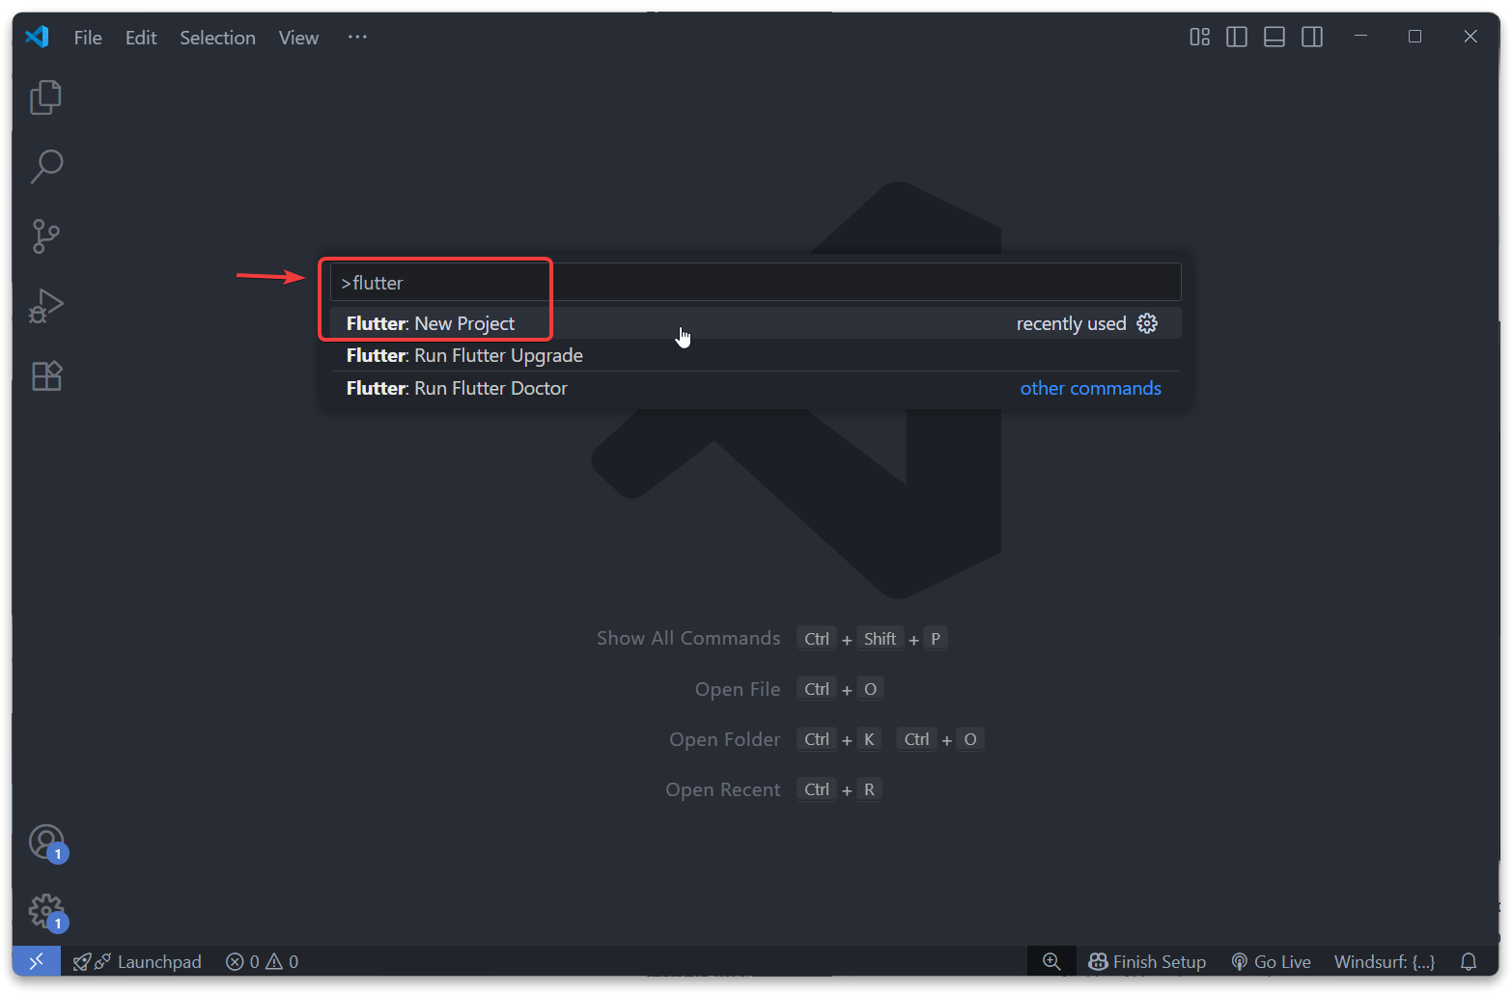Open the Search view icon
Screen dimensions: 1512x994
(x=45, y=166)
